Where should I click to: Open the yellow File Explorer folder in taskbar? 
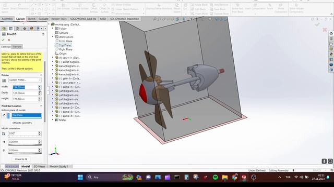tap(225, 177)
